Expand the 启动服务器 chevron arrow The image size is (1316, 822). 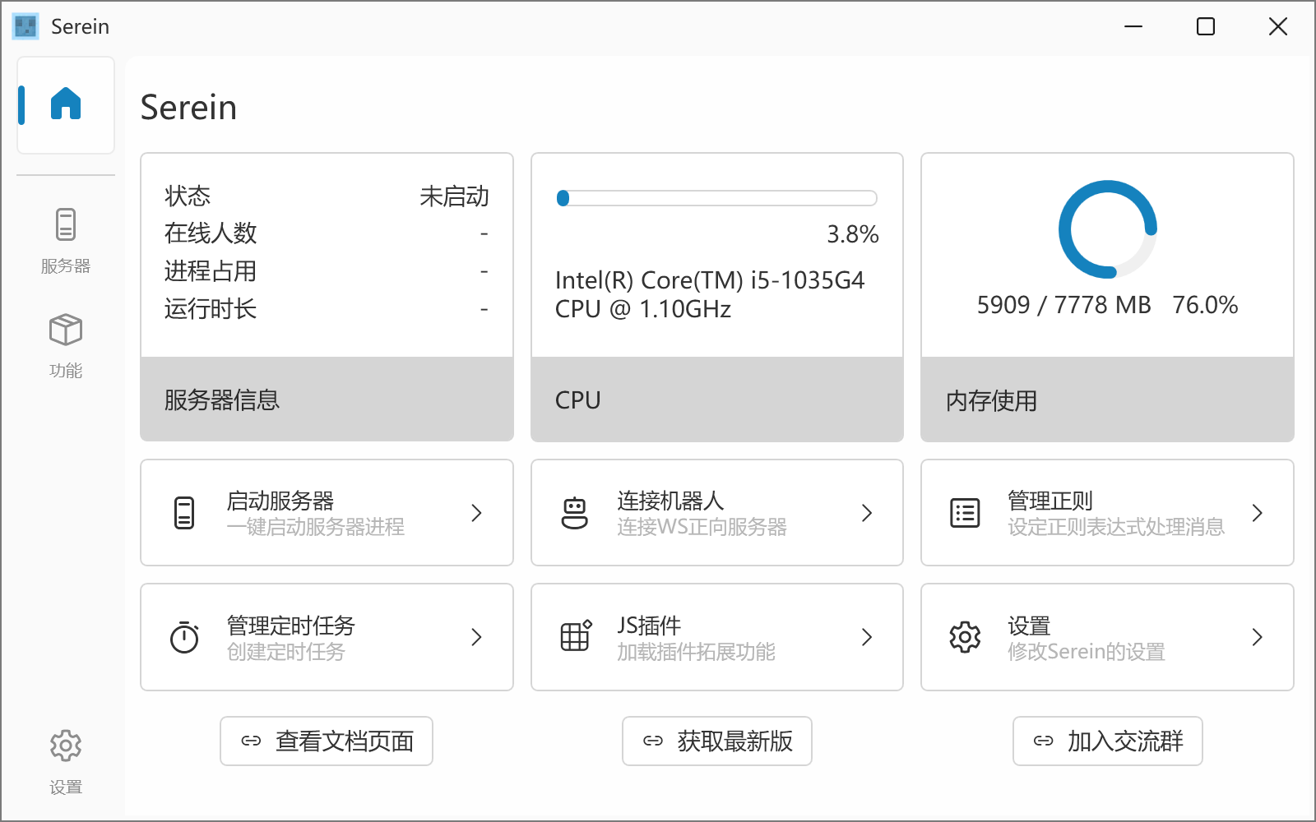point(476,513)
